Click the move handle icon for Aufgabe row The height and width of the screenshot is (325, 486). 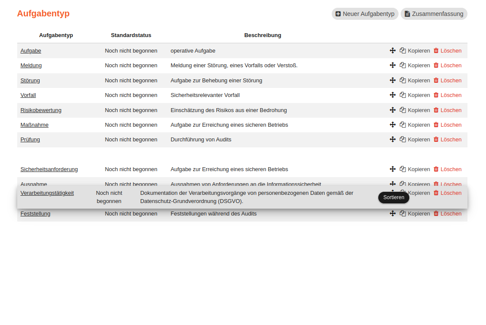[x=393, y=50]
